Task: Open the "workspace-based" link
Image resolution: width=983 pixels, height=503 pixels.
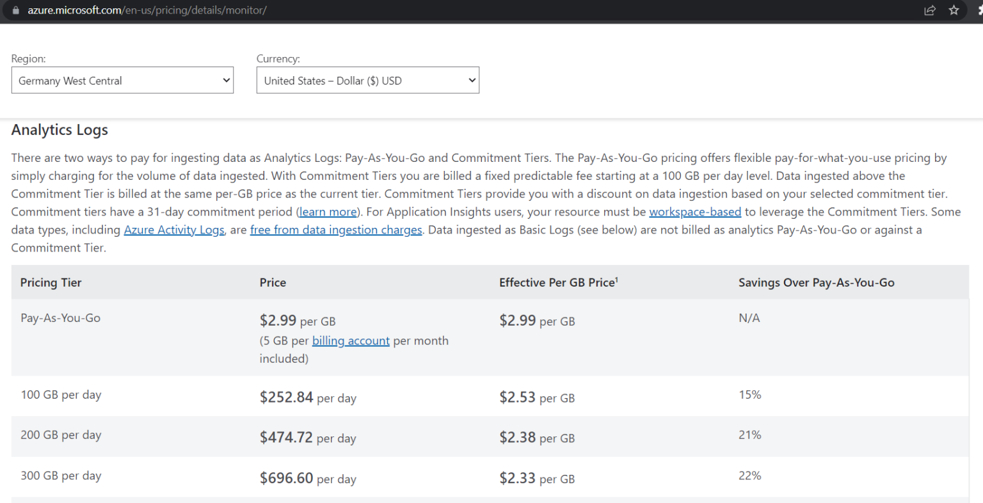Action: [x=695, y=212]
